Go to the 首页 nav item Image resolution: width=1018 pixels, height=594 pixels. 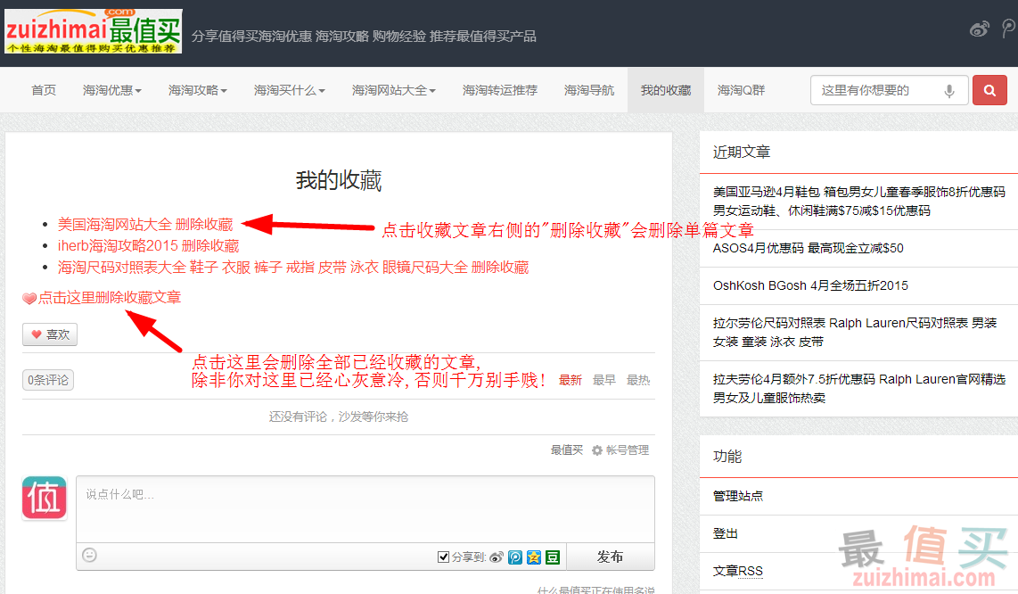pos(44,90)
